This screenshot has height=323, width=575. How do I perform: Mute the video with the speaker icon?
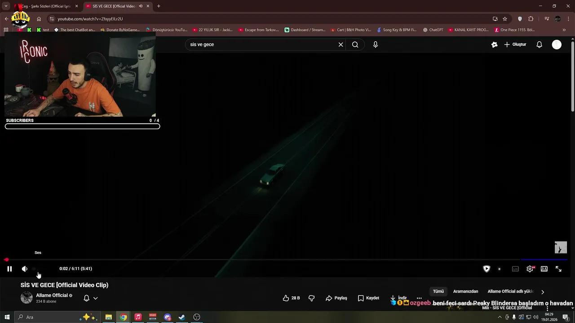[x=25, y=269]
